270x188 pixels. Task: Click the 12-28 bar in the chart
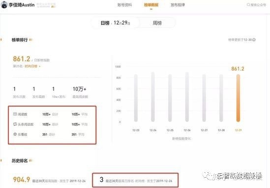click(x=221, y=98)
